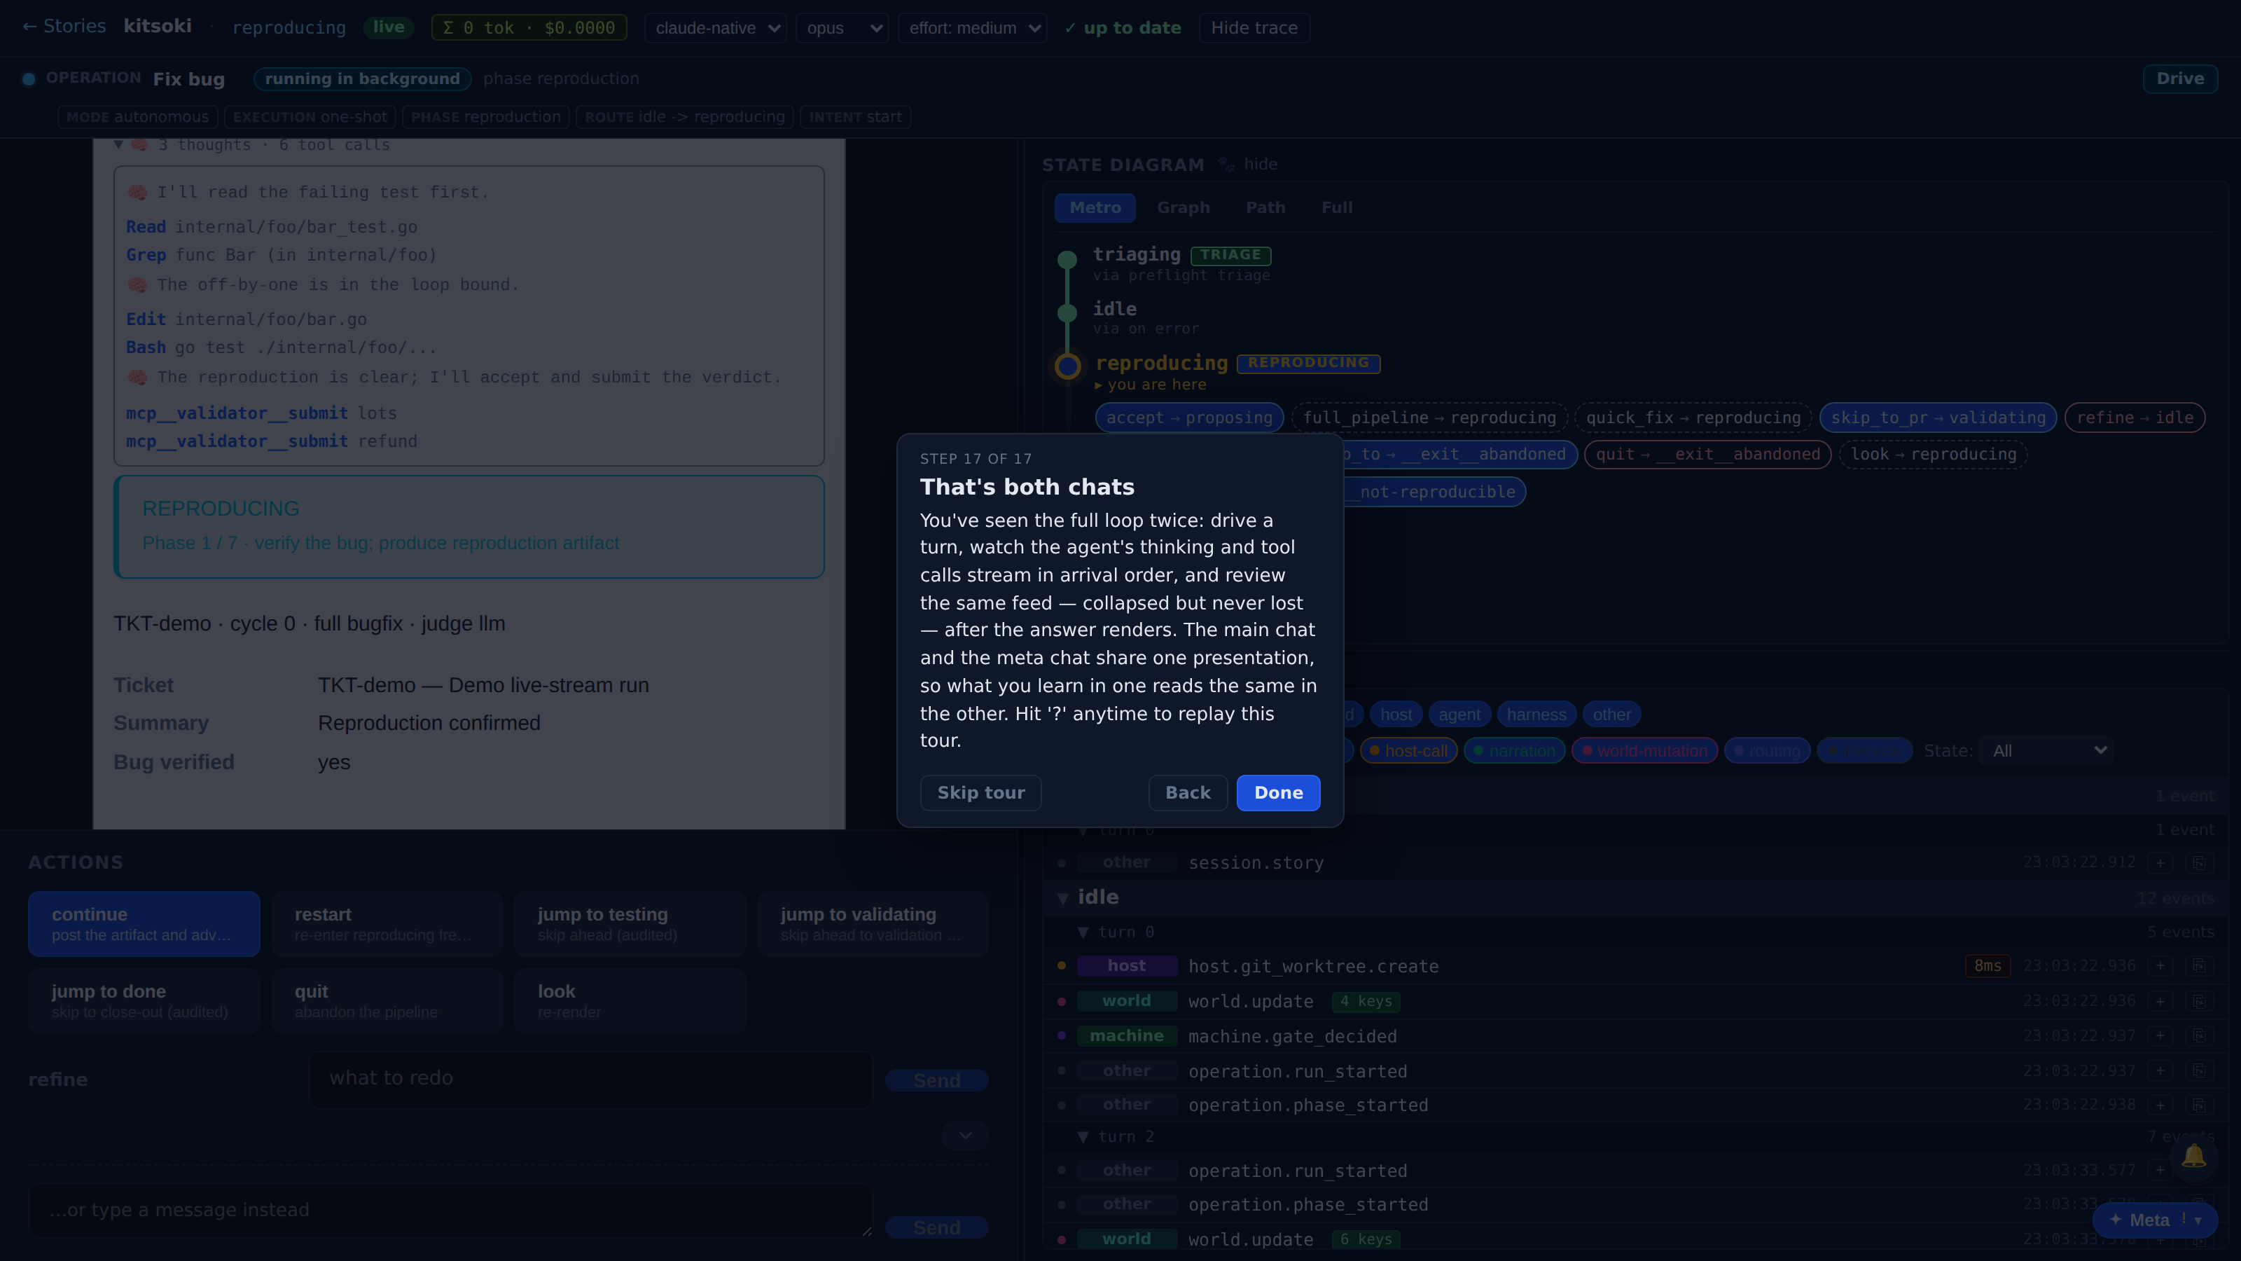Copy the world.update 4 keys event
2241x1261 pixels.
2198,1001
